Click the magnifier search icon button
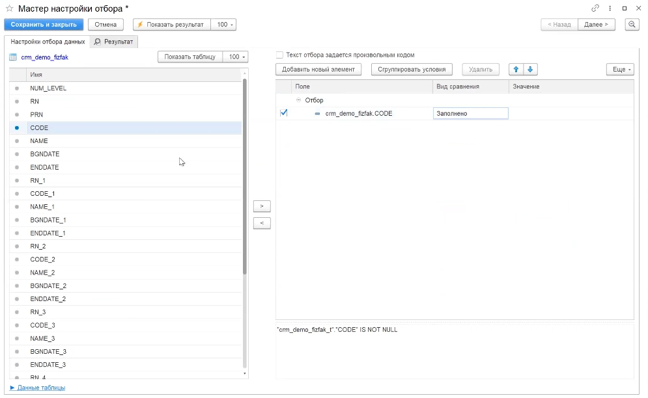 point(632,24)
